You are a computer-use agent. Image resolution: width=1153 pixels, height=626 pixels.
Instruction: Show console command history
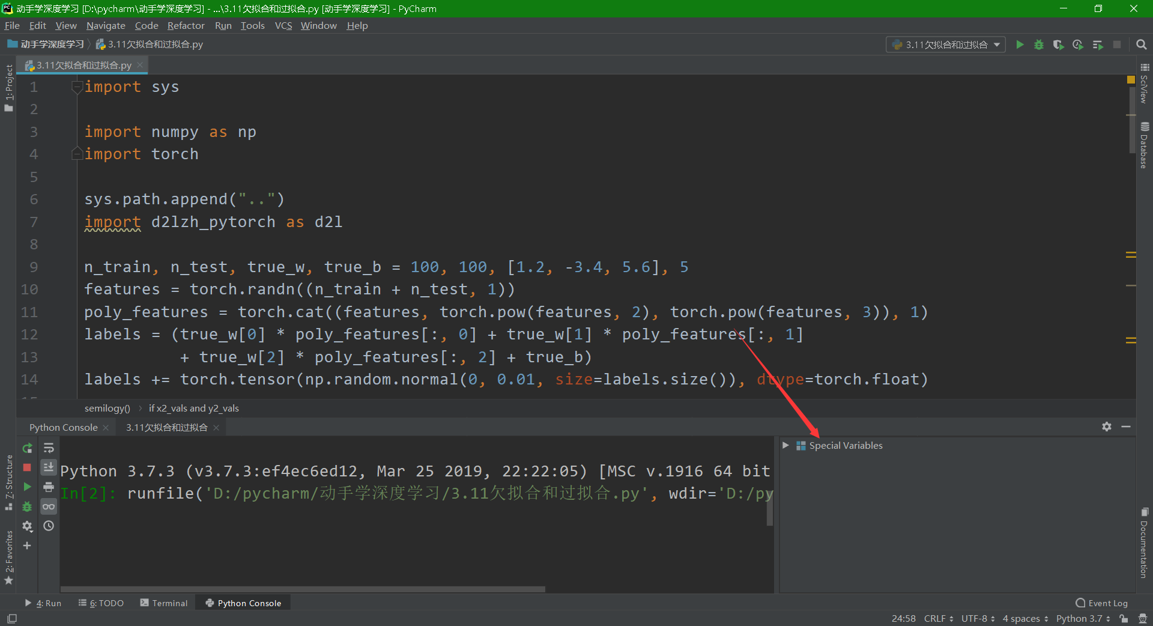click(49, 527)
